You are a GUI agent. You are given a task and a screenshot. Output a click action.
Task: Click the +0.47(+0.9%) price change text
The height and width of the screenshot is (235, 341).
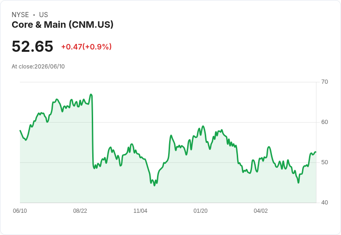click(86, 47)
